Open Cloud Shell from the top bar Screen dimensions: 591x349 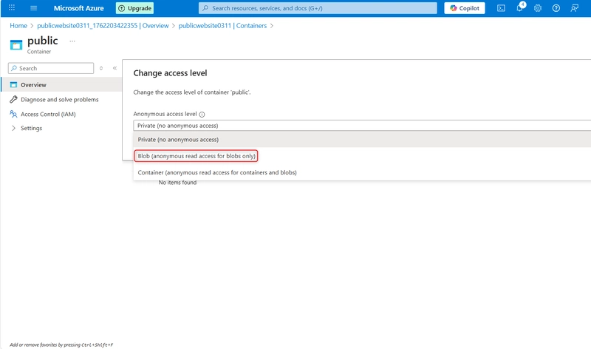pyautogui.click(x=501, y=8)
